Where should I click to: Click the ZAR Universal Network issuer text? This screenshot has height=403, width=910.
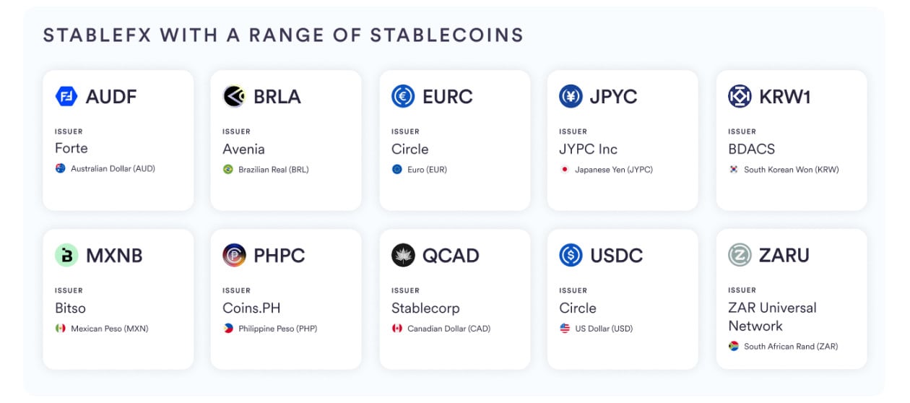(x=771, y=316)
